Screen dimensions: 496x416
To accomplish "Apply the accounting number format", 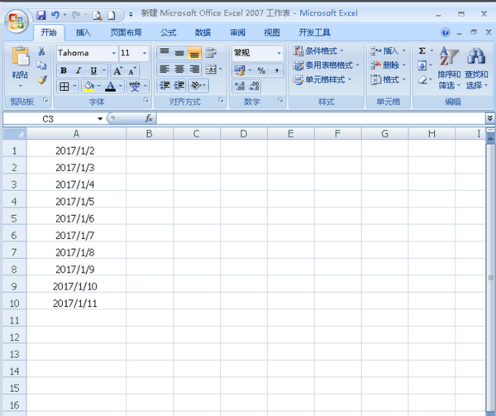I will [x=240, y=70].
